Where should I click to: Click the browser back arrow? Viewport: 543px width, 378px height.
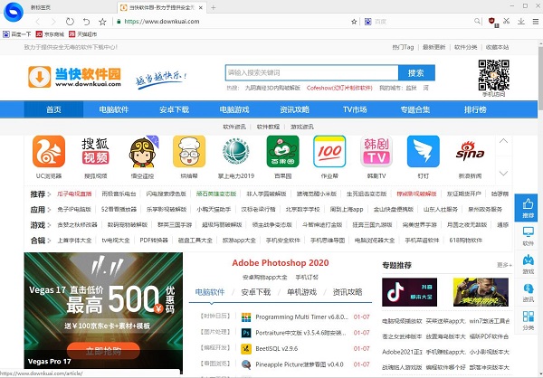click(38, 22)
